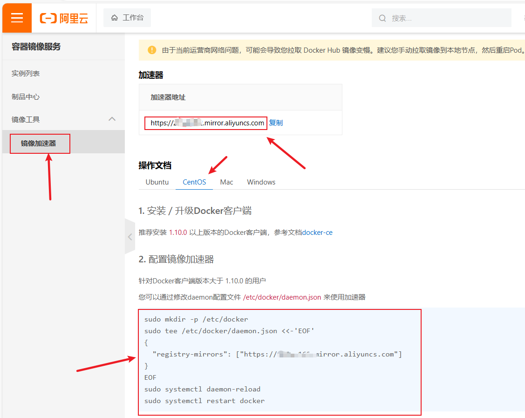Collapse the sidebar with the arrow handle

[x=130, y=237]
